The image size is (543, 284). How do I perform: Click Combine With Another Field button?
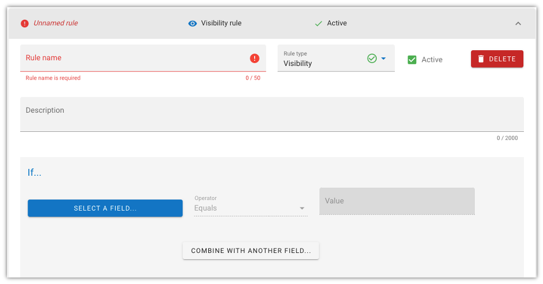251,251
